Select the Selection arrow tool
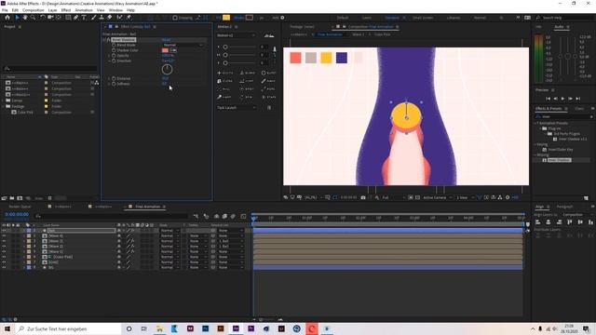 point(17,18)
